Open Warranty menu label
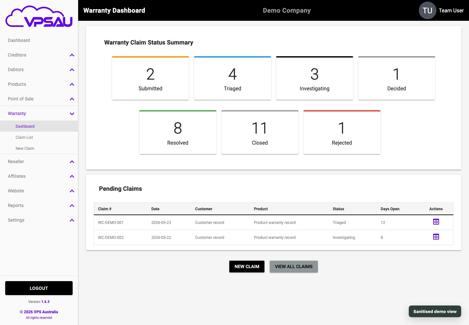 click(17, 113)
